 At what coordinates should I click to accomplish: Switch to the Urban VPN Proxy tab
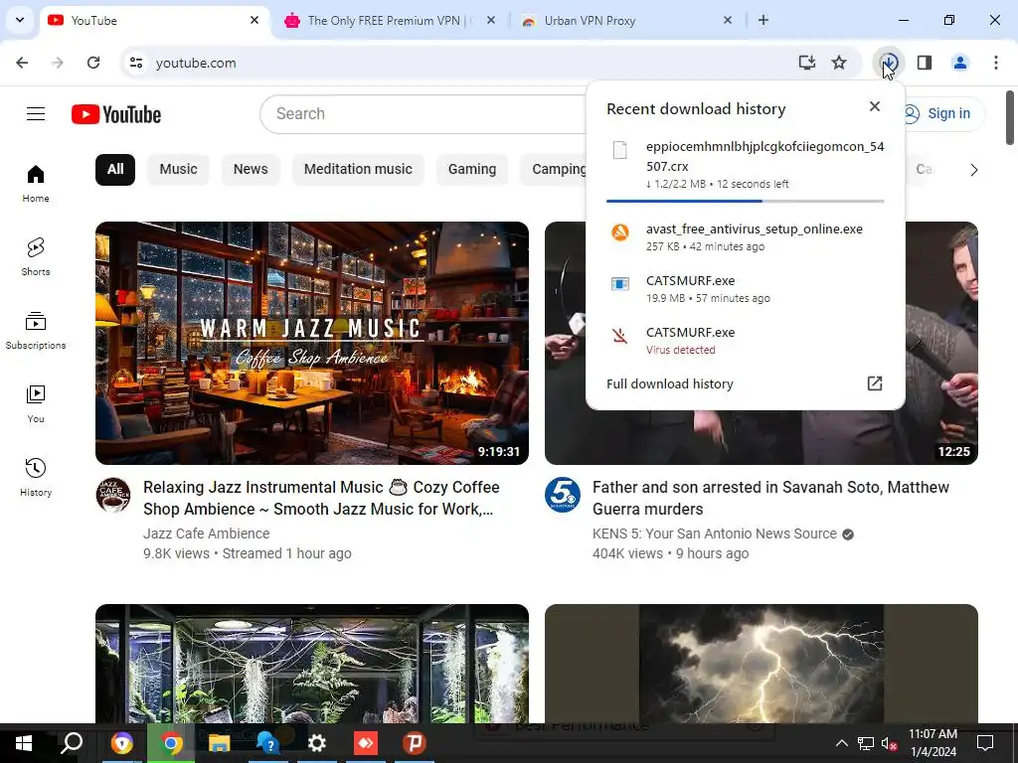coord(626,21)
